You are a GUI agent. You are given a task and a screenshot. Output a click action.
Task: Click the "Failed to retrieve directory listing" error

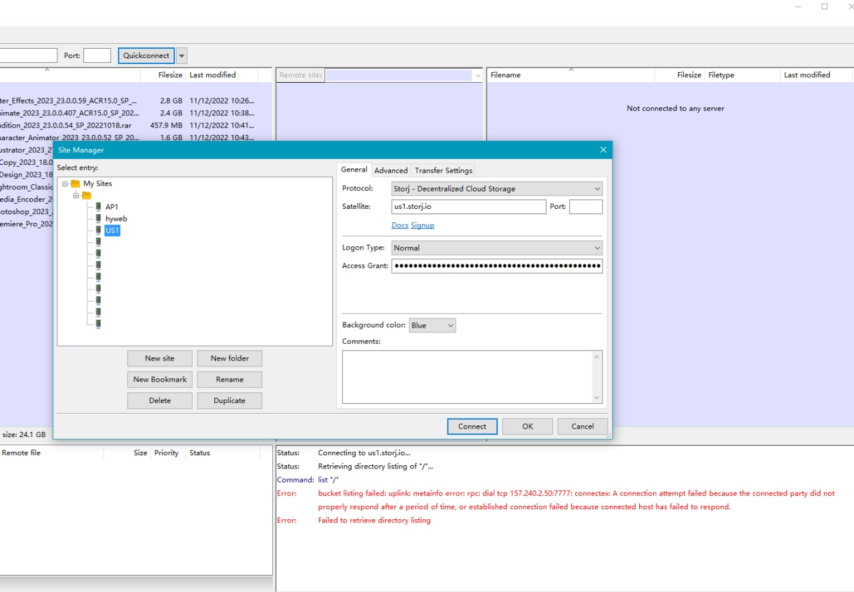coord(374,520)
